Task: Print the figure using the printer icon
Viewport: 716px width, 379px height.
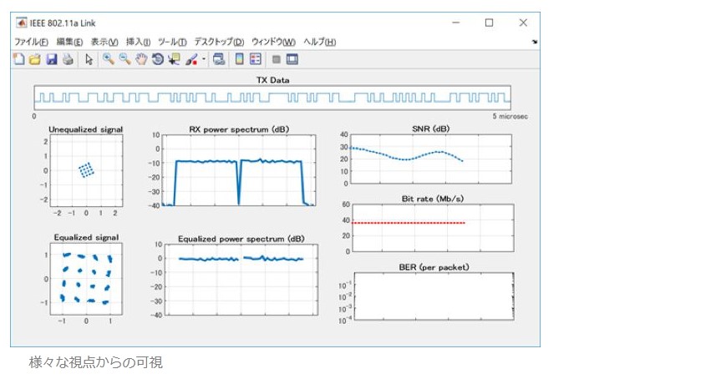Action: click(x=68, y=59)
